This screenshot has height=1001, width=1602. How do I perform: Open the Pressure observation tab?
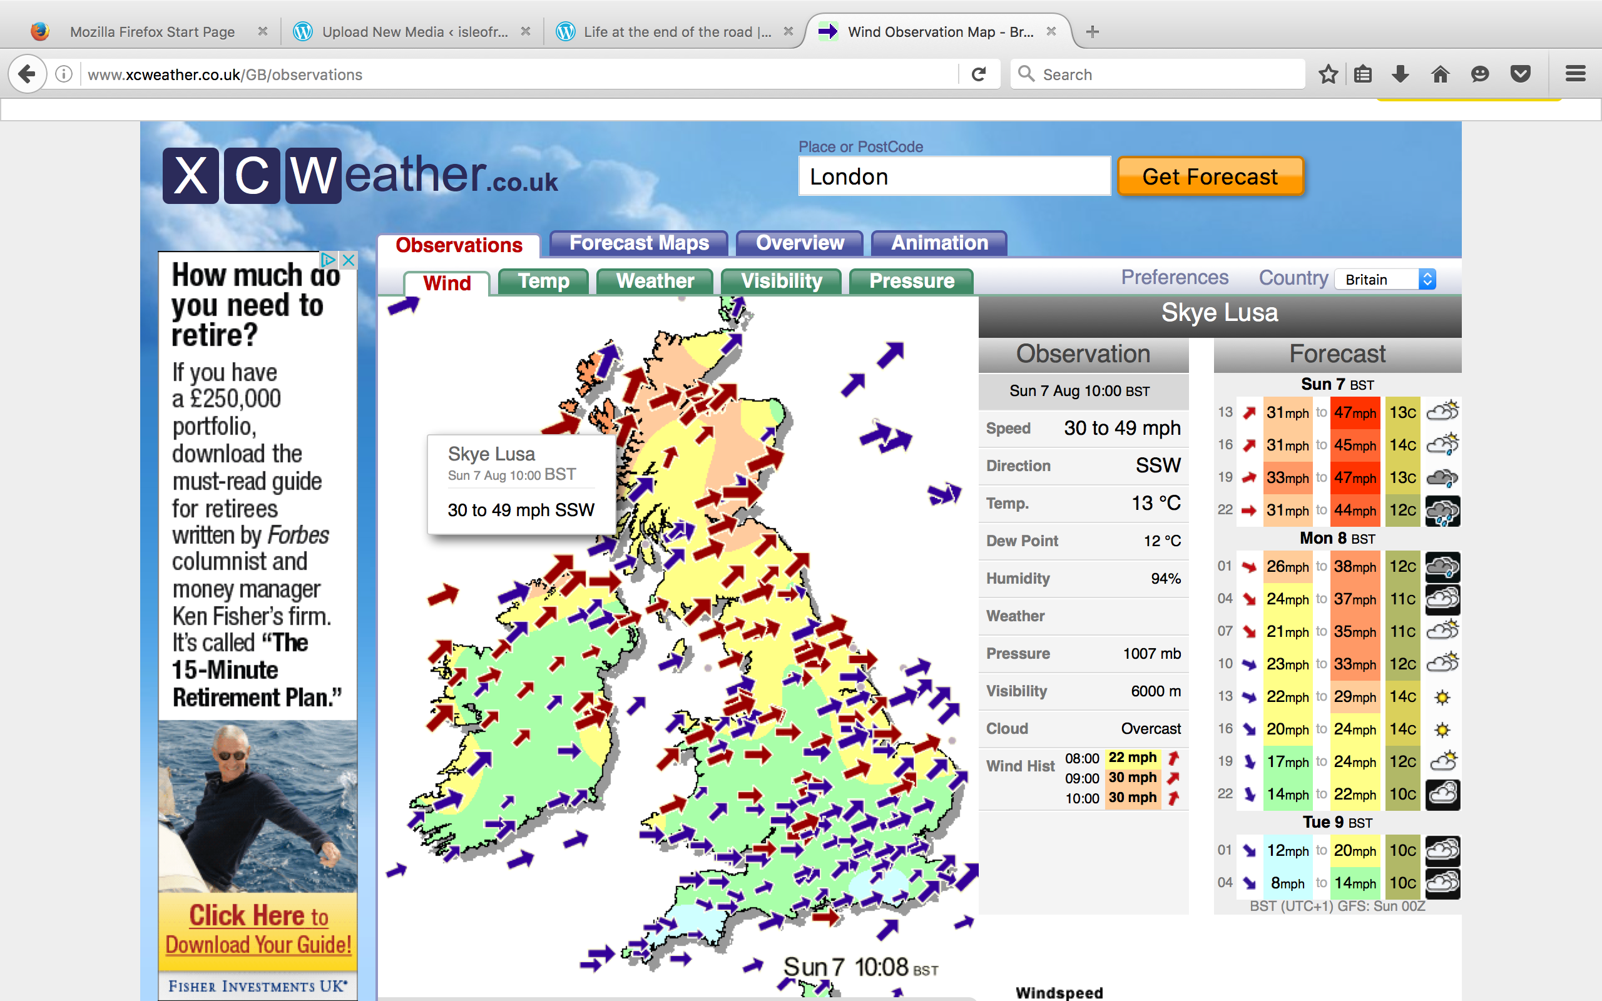[x=911, y=281]
